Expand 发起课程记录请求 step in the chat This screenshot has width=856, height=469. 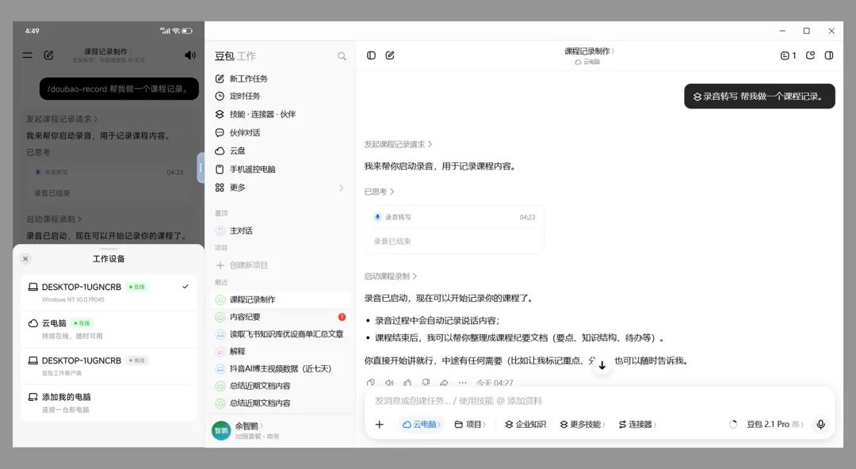398,145
